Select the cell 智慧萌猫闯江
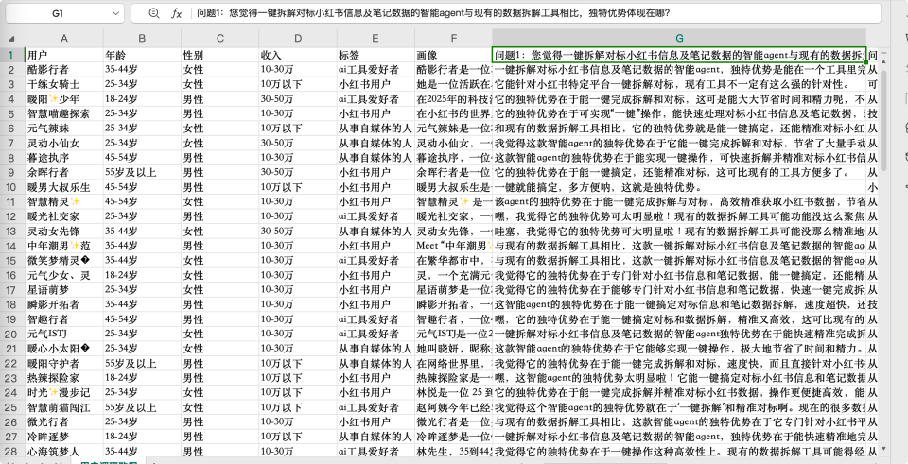The height and width of the screenshot is (464, 908). point(64,407)
